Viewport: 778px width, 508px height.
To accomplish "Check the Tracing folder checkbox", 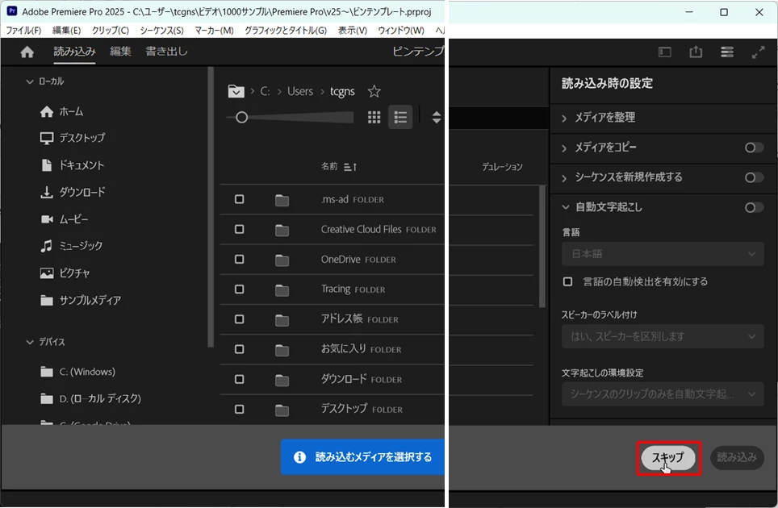I will [x=239, y=289].
